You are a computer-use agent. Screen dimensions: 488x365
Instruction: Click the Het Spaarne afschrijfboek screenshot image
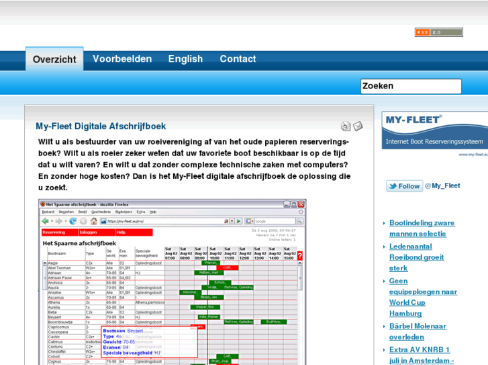click(173, 282)
